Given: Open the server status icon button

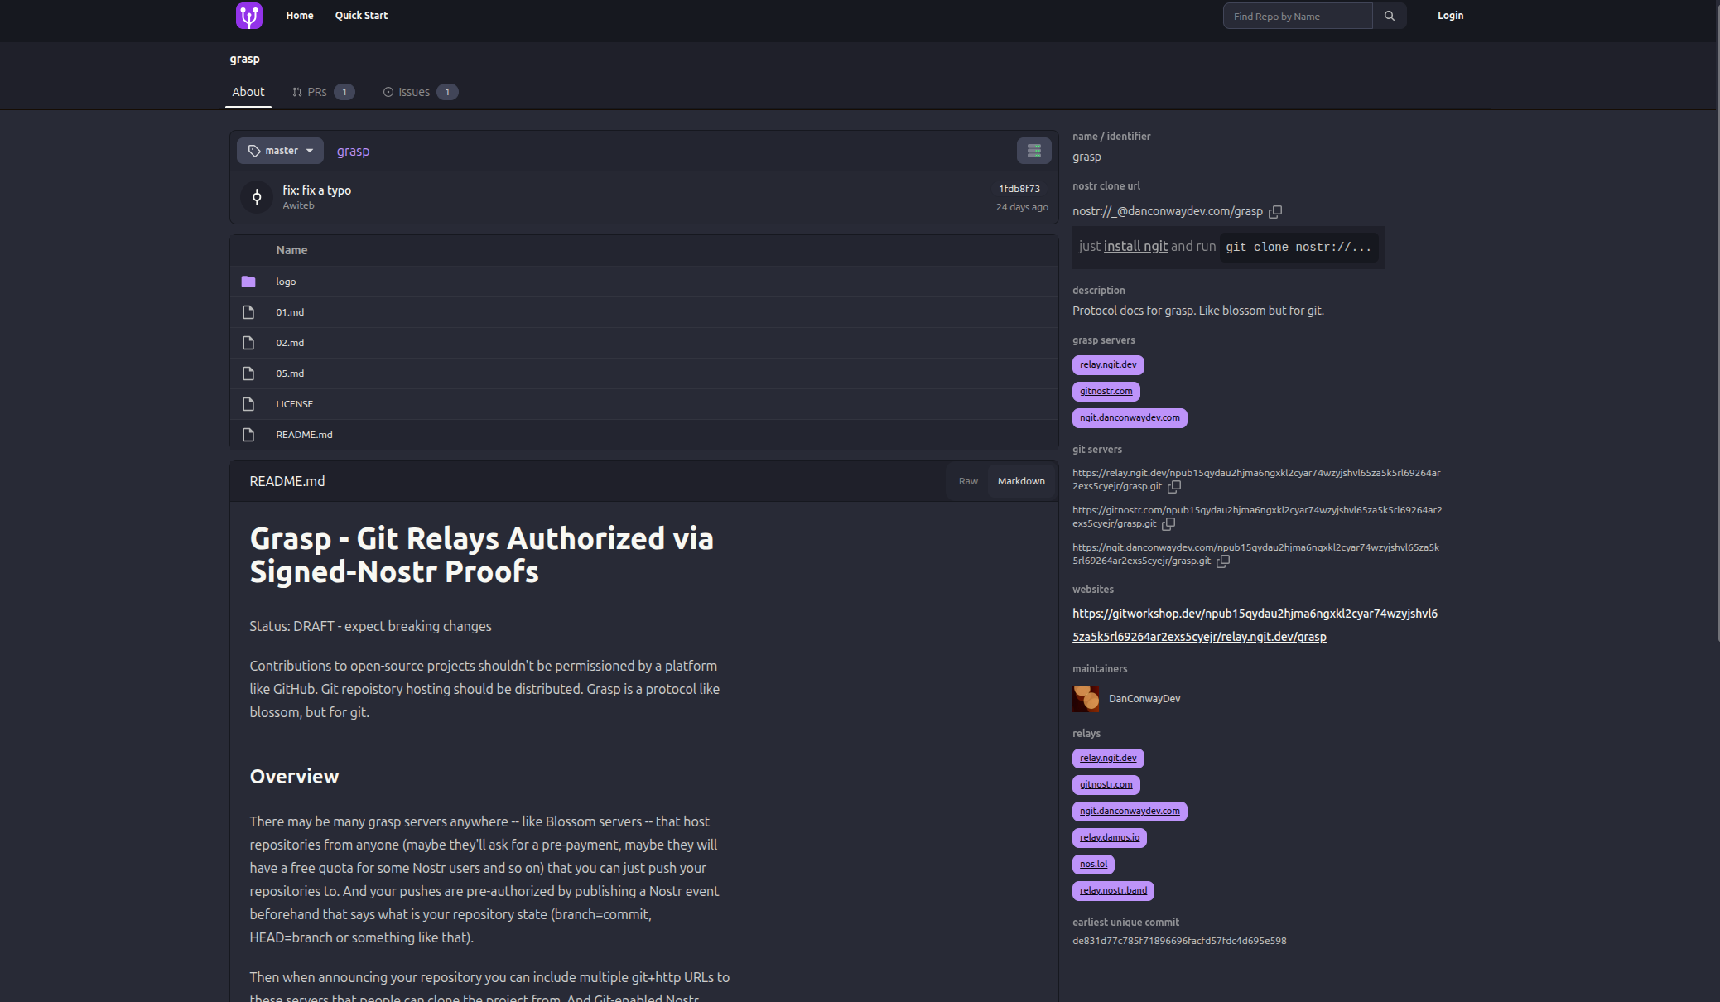Looking at the screenshot, I should point(1033,151).
